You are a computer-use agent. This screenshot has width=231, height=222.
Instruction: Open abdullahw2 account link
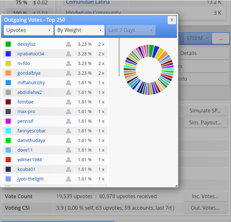(30, 92)
